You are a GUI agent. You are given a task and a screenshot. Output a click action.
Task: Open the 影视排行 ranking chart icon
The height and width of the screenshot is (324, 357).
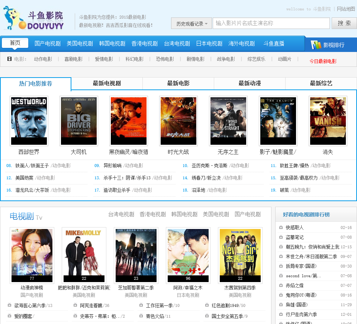[x=316, y=45]
